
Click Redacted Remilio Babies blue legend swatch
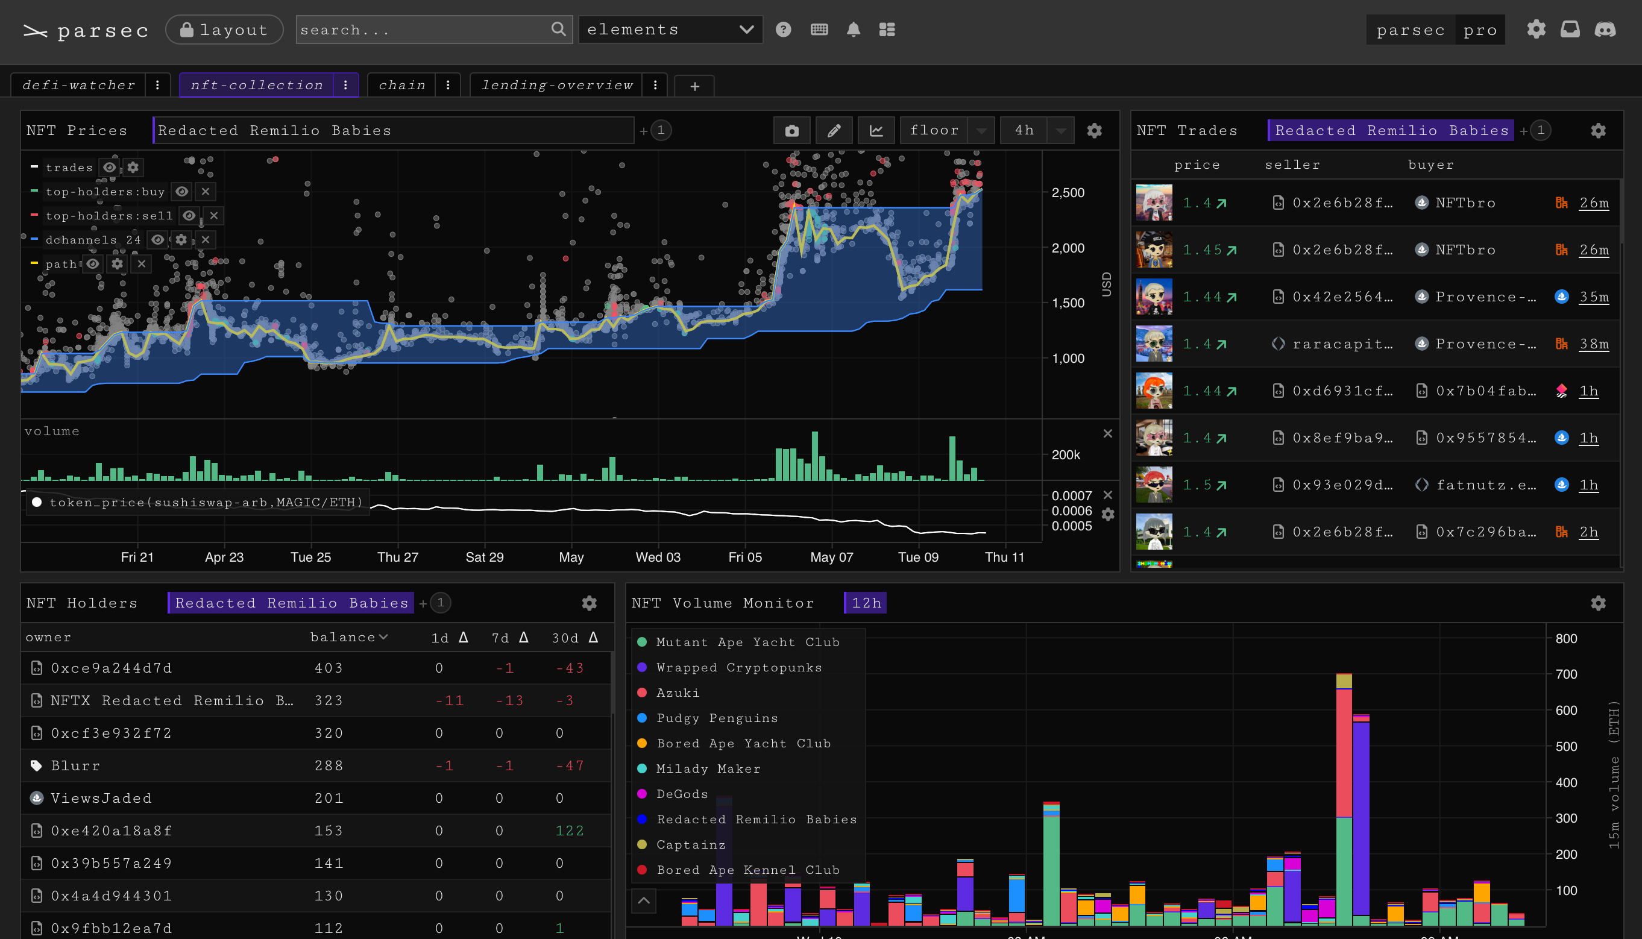pyautogui.click(x=642, y=819)
